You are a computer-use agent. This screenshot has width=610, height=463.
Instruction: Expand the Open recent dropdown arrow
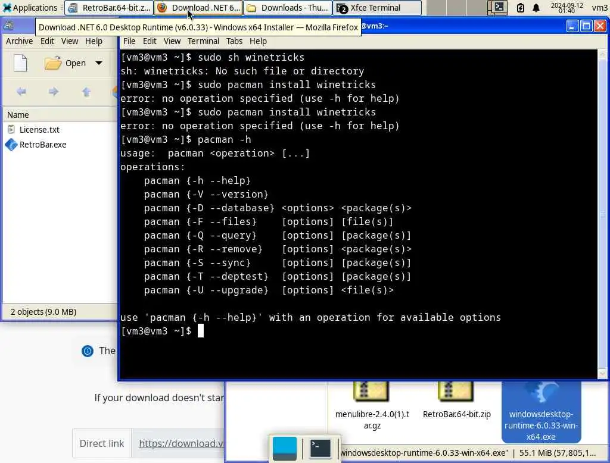click(99, 63)
